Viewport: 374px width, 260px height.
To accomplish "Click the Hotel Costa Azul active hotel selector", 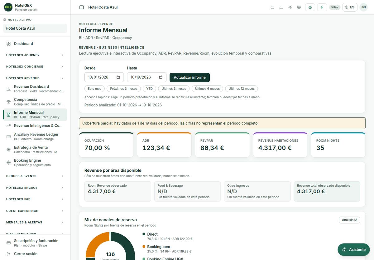I will tap(35, 28).
